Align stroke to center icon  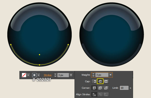tap(94, 94)
